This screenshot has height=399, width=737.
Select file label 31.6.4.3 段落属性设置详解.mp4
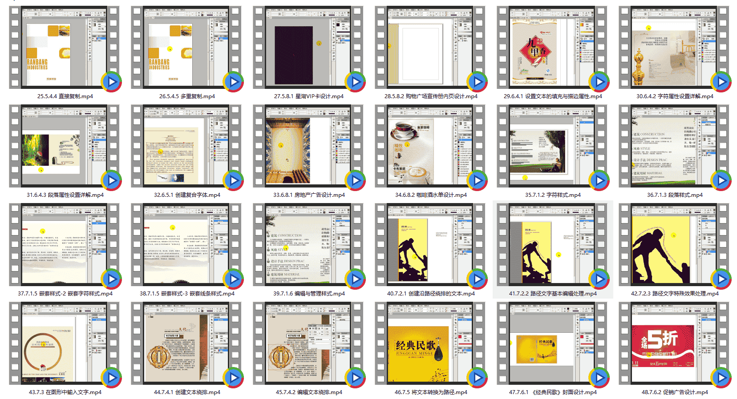(x=65, y=195)
